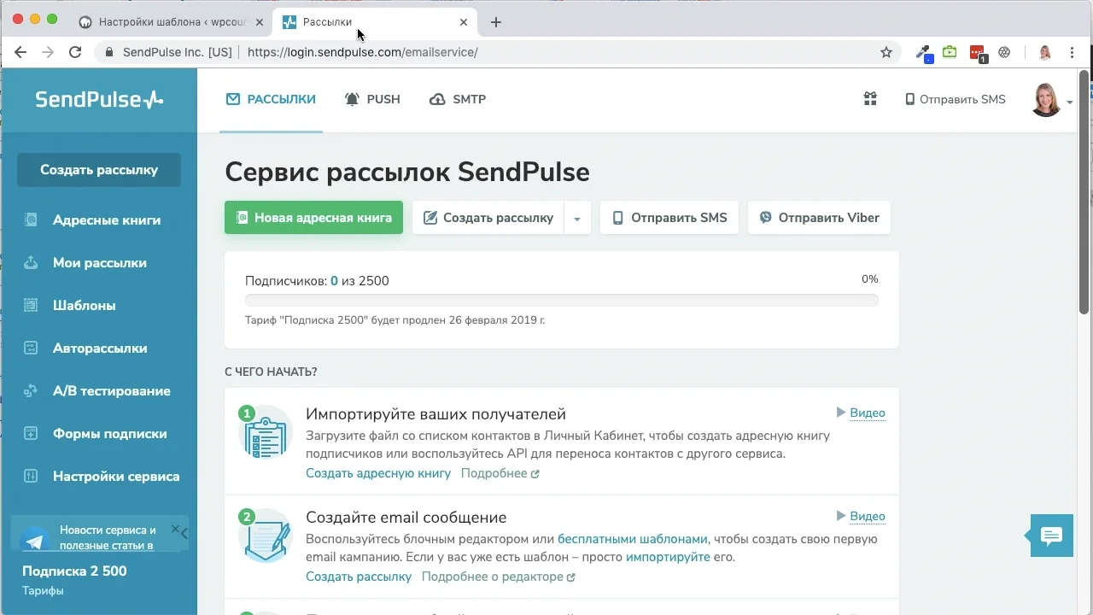Switch to the Настройки шаблона browser tab

[171, 22]
